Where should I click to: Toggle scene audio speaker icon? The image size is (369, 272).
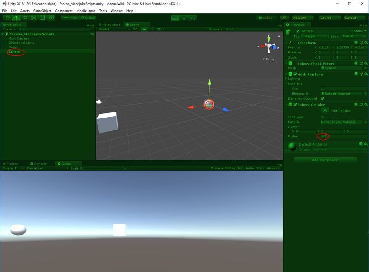click(151, 29)
